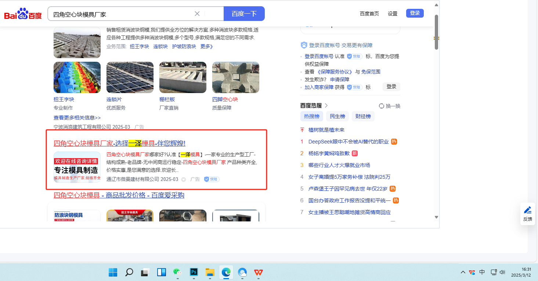Expand 百度热搜 via its chevron
Viewport: 538px width, 281px height.
[326, 106]
